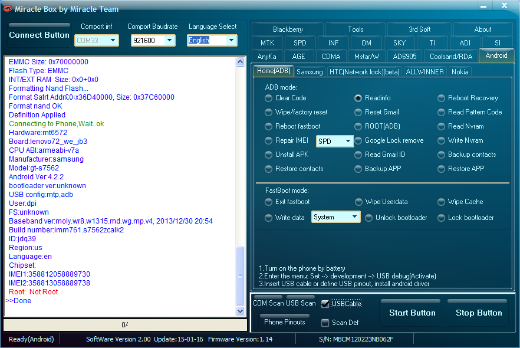Click the COM Scan button
This screenshot has height=348, width=520.
tap(268, 303)
